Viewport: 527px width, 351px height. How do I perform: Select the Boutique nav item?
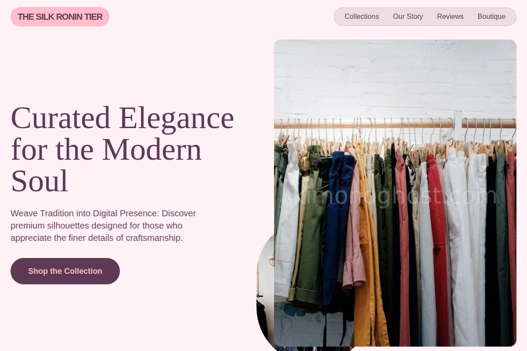pyautogui.click(x=491, y=17)
